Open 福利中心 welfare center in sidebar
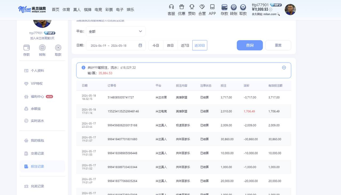Viewport: 341px width, 195px height. [42, 97]
